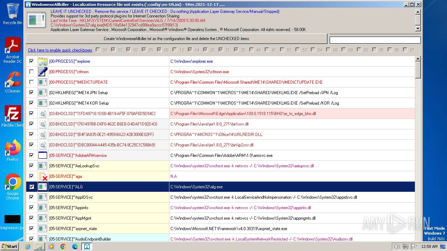447x251 pixels.
Task: Click Create WindowexeAllkiller.txt configuration button
Action: [x=176, y=39]
